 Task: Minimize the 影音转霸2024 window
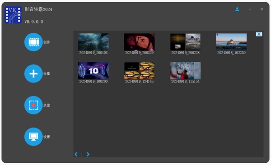coord(250,9)
